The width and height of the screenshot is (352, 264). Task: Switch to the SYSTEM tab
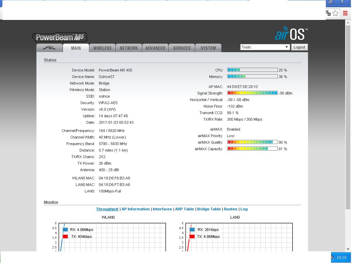208,48
